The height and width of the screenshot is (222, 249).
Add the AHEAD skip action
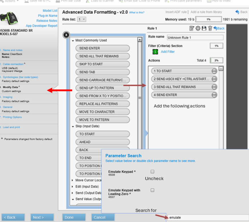103,142
